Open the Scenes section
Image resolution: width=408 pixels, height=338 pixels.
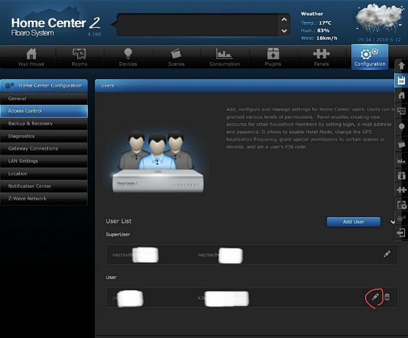(176, 57)
